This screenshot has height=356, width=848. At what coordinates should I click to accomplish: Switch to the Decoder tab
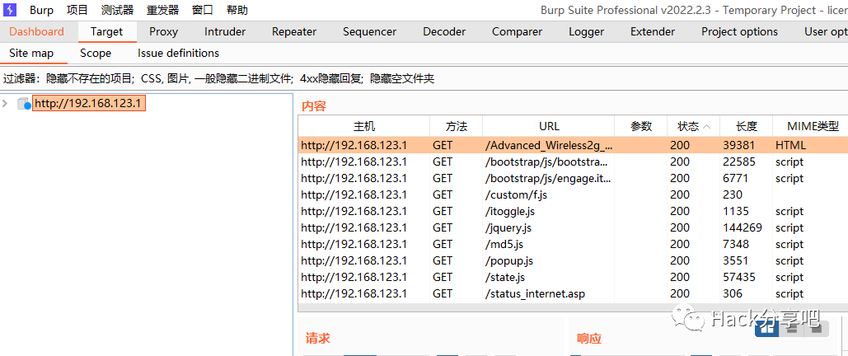point(444,32)
